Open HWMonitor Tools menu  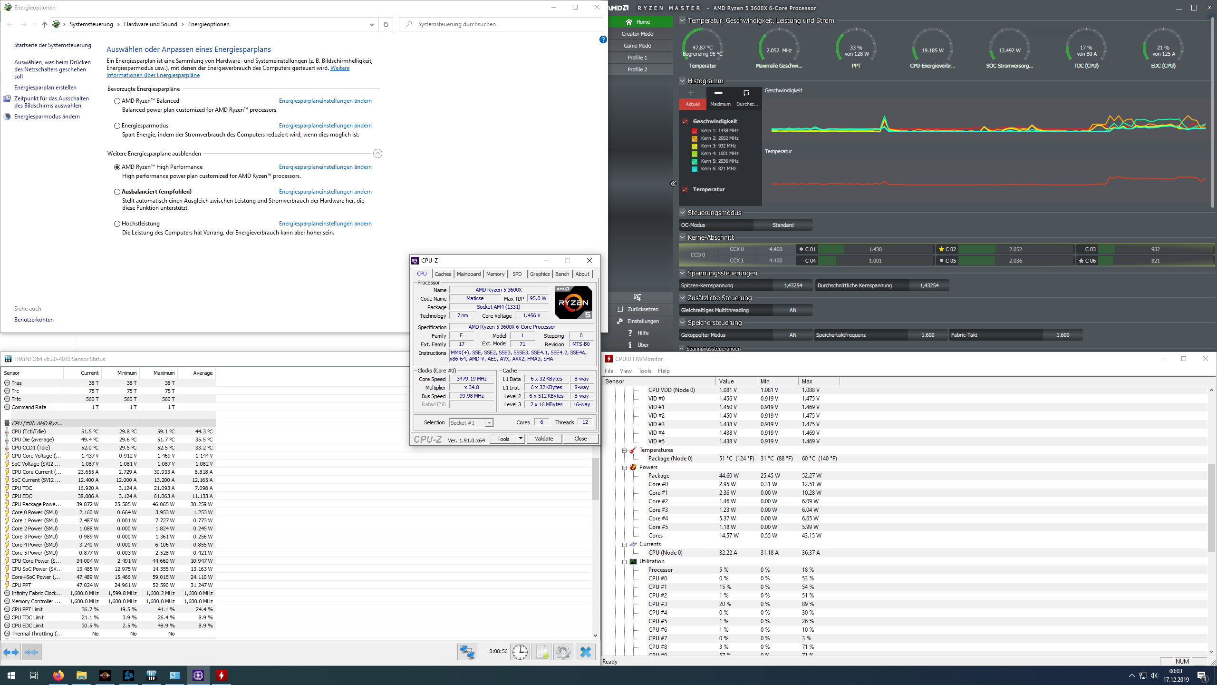[x=645, y=371]
